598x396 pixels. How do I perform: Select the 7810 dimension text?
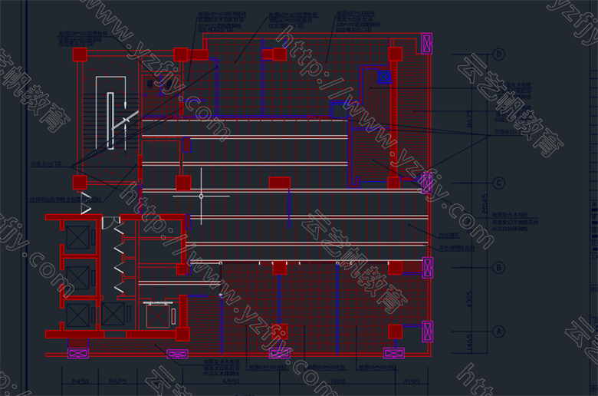point(337,381)
